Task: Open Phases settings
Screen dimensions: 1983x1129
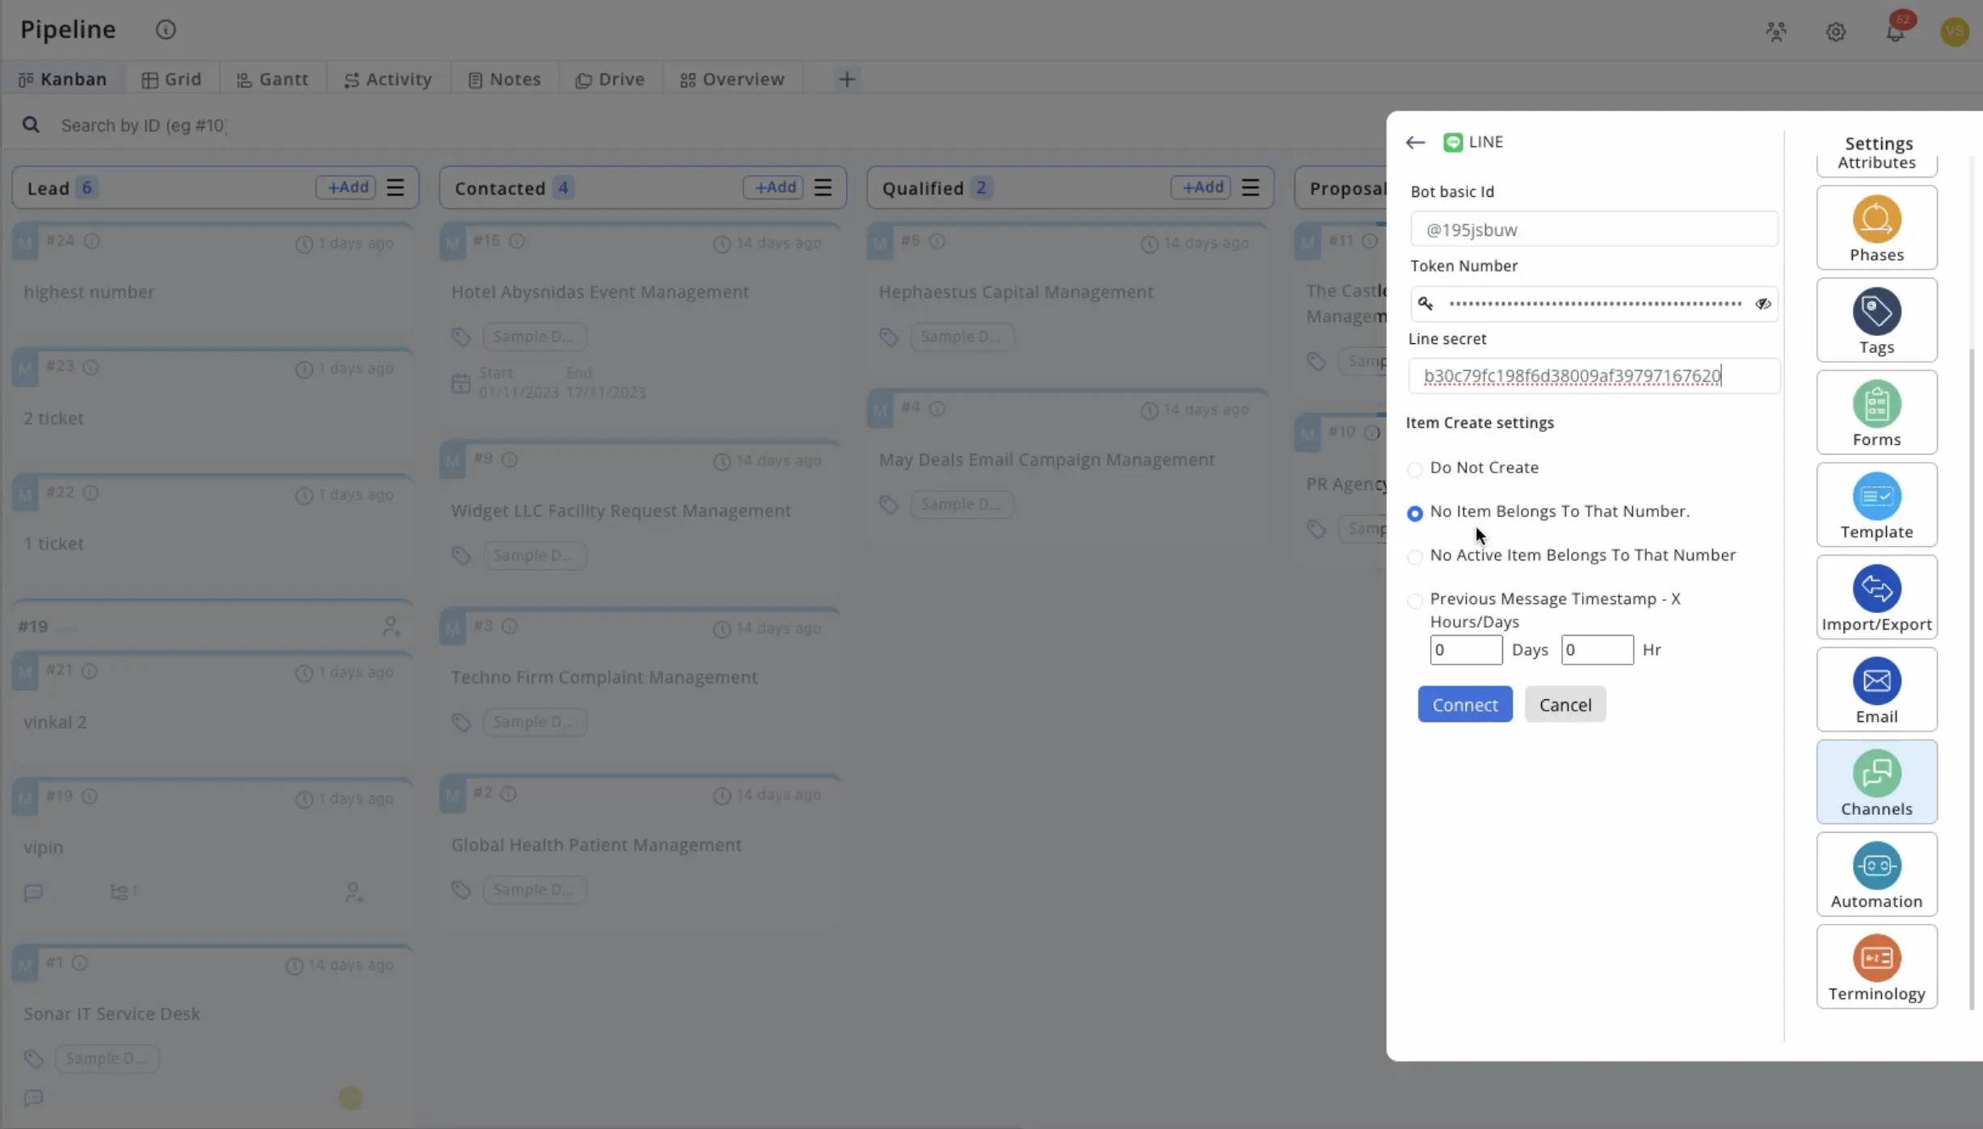Action: tap(1876, 228)
